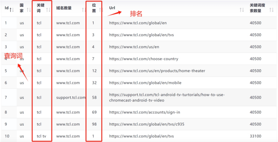Select Id cell 8
Screen dimensions: 278x142
tap(6, 112)
